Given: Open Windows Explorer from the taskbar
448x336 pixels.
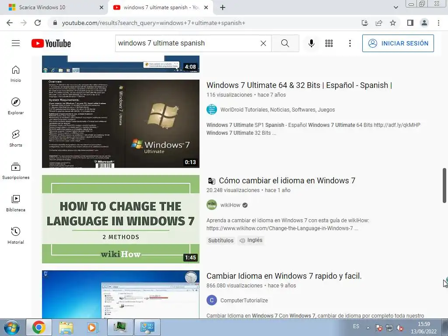Looking at the screenshot, I should pyautogui.click(x=66, y=327).
